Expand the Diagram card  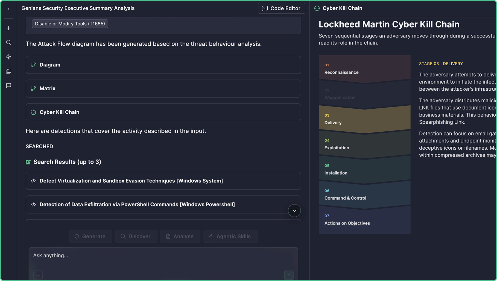click(163, 65)
